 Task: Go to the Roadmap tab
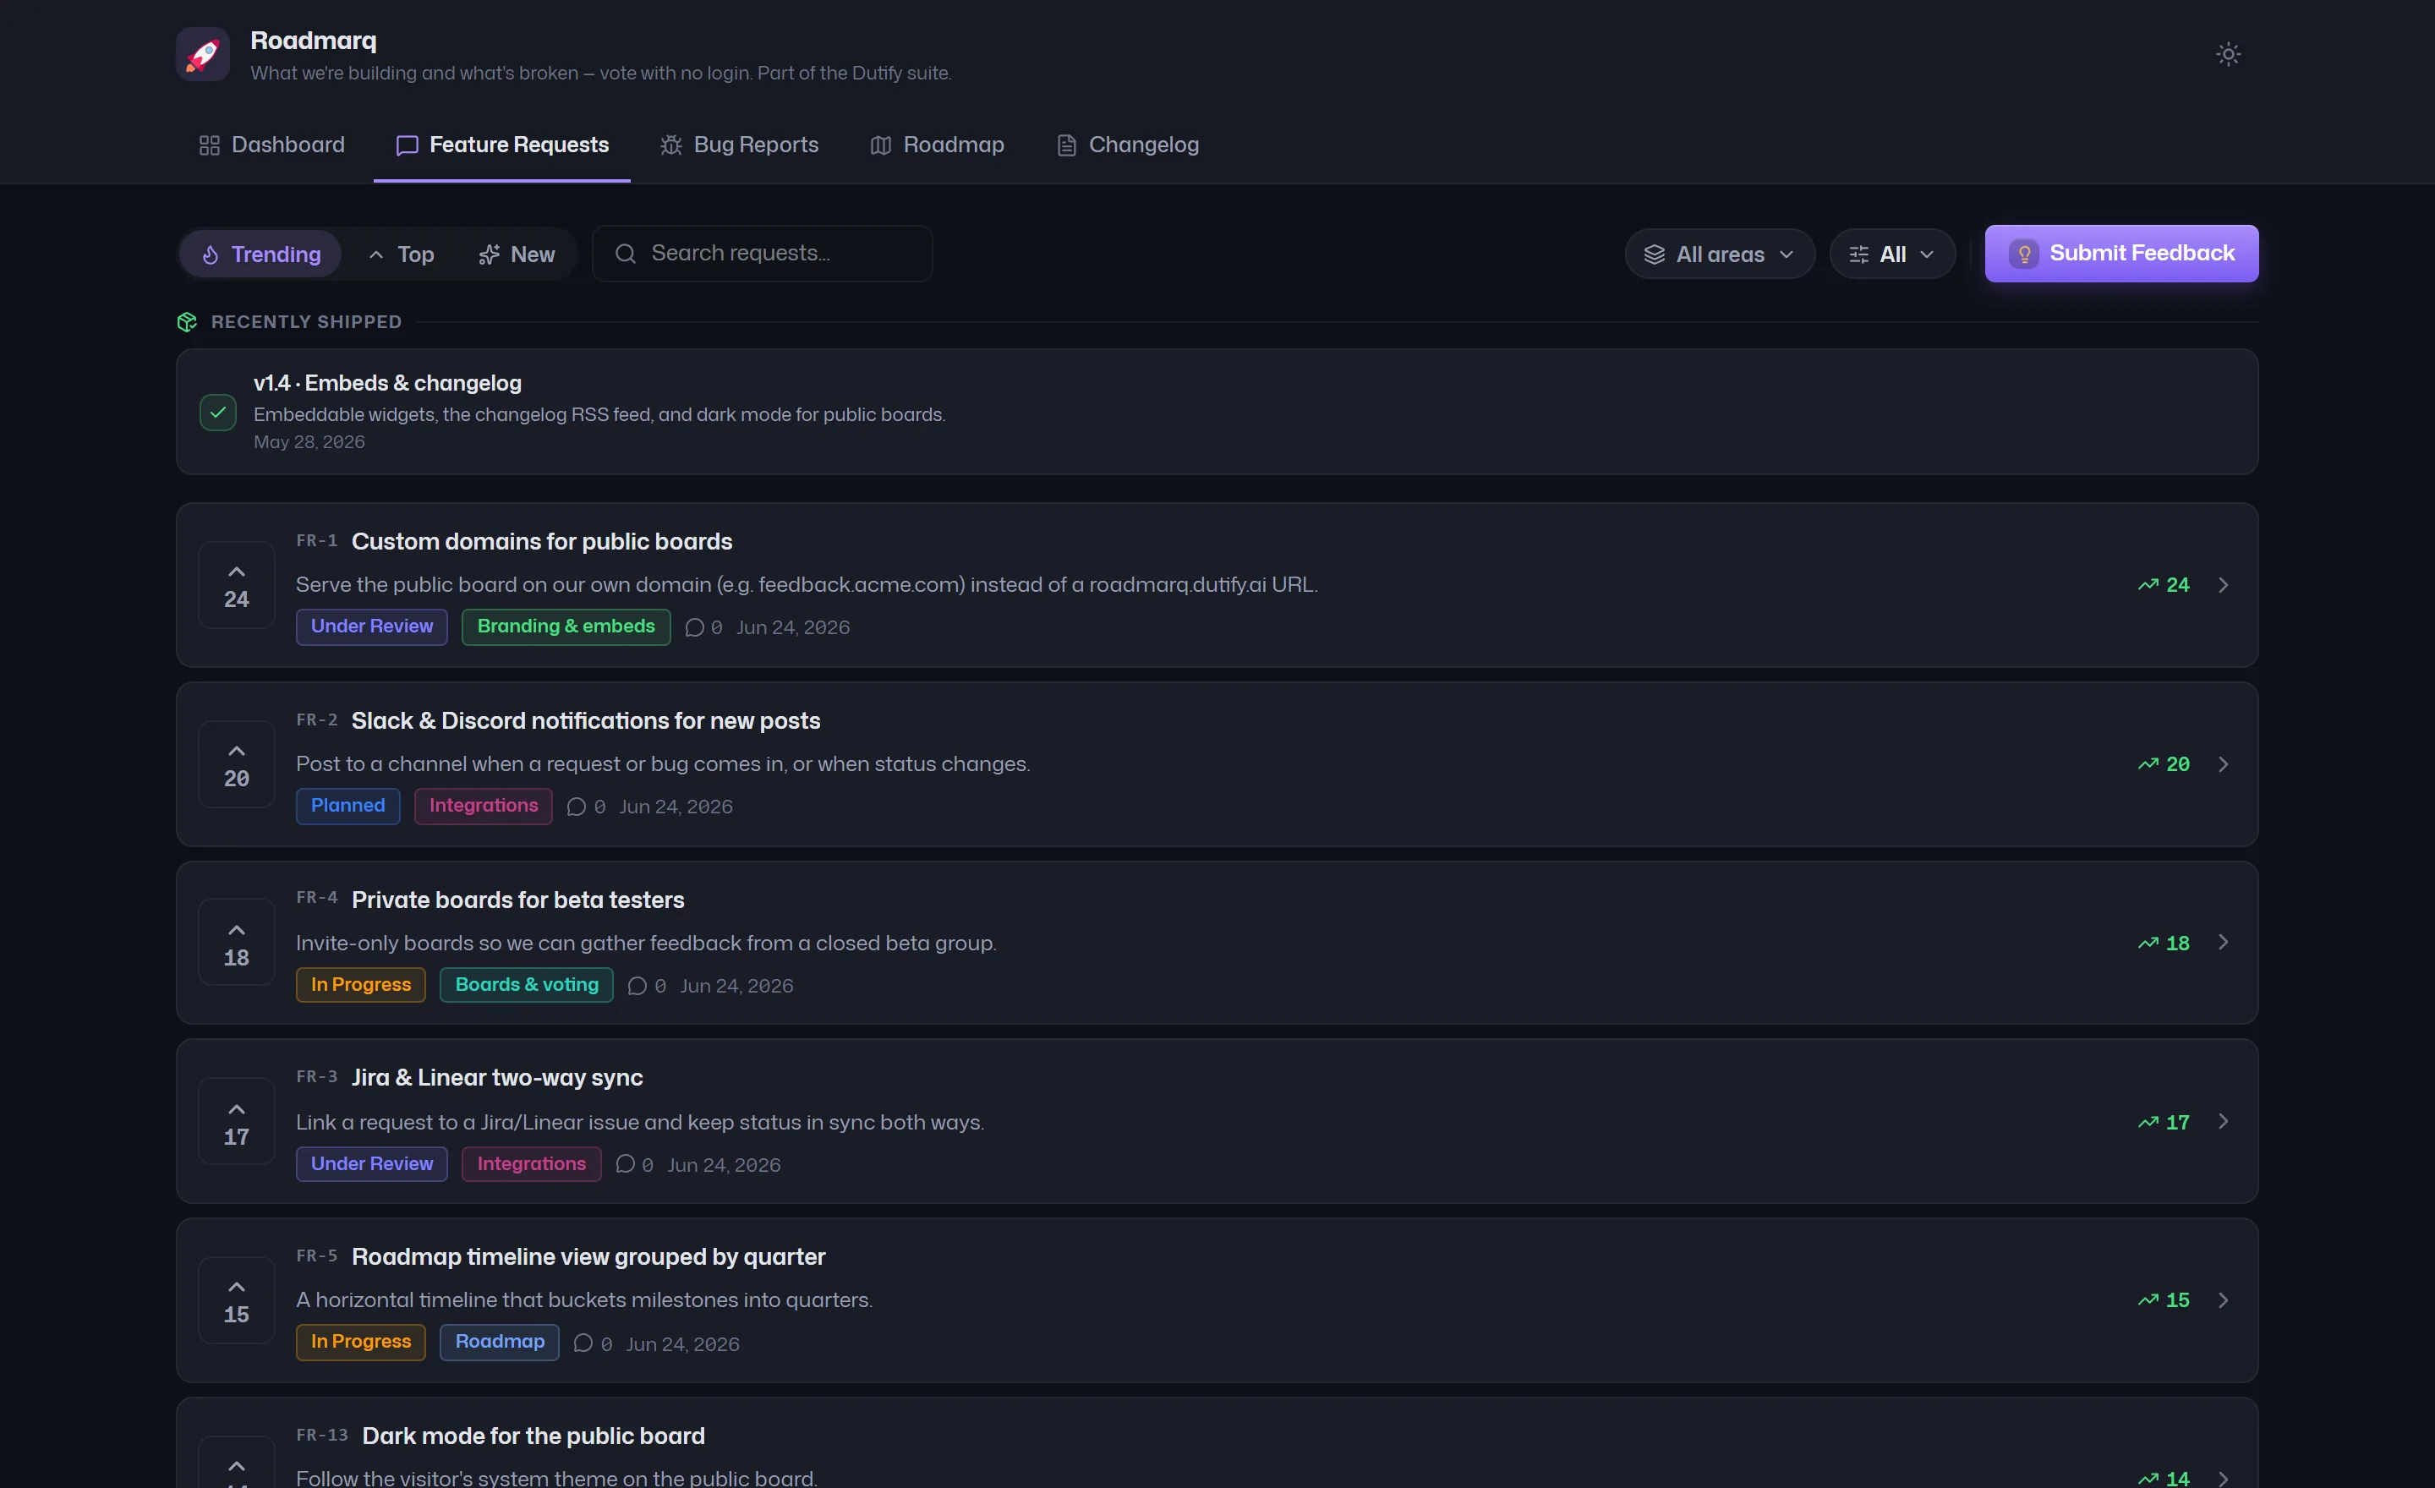[x=937, y=145]
